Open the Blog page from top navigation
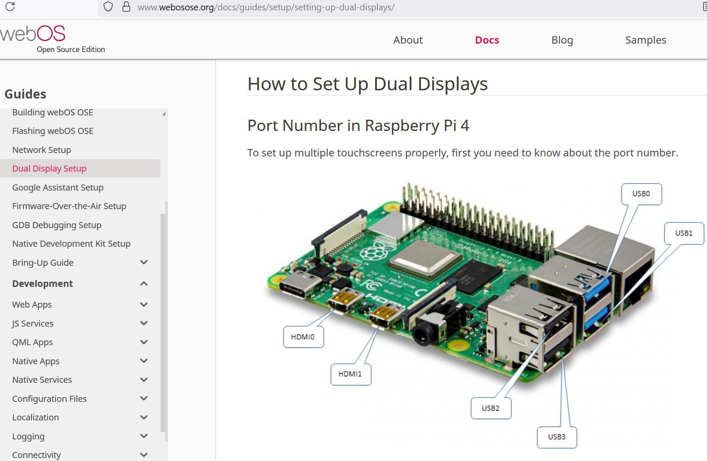Screen dimensions: 707x461 [562, 40]
